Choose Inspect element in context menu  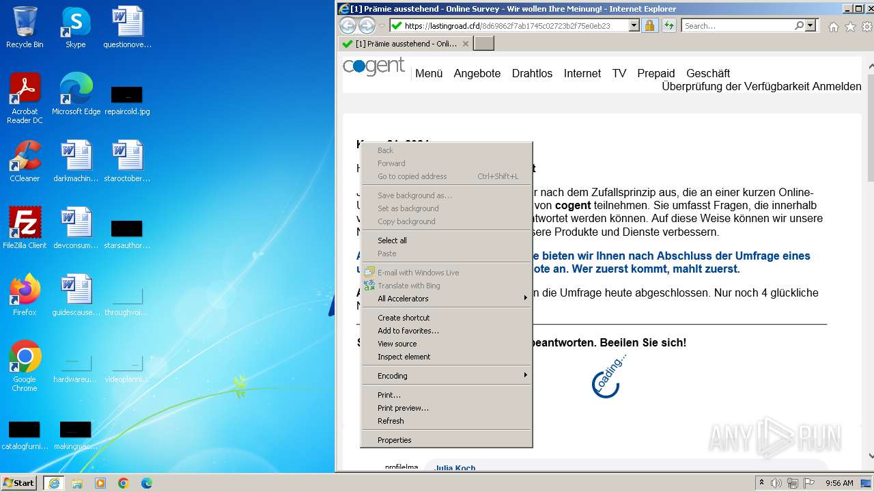click(447, 357)
